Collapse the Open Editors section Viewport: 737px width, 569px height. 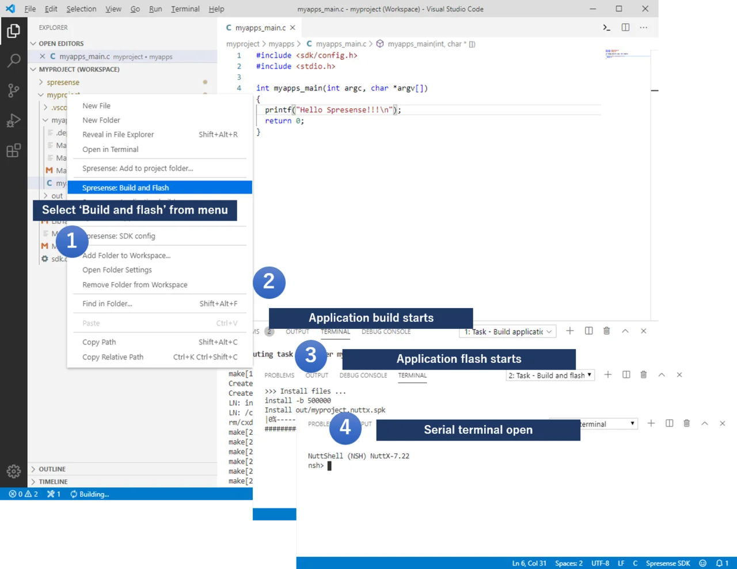pos(61,43)
